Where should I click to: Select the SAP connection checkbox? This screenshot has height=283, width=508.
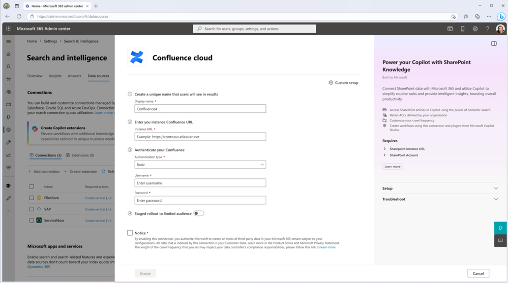click(x=32, y=209)
